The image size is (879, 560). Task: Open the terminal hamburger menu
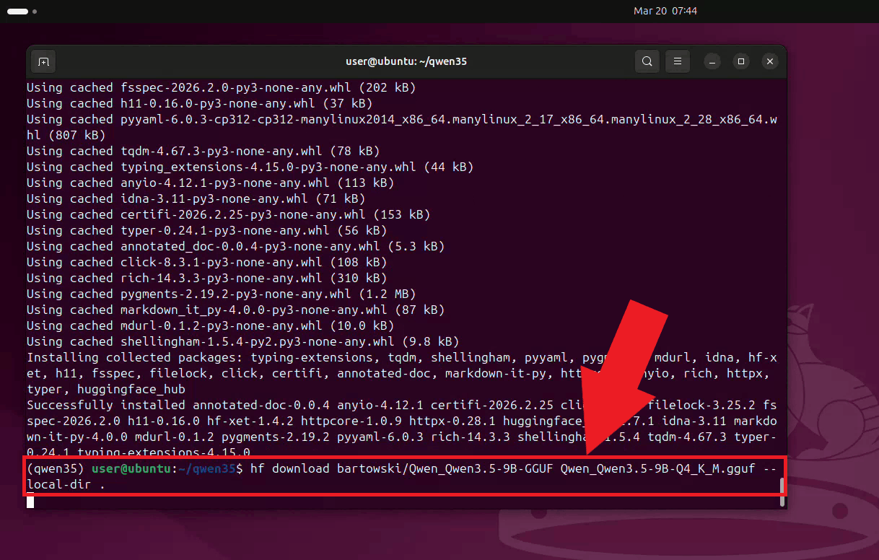tap(677, 61)
